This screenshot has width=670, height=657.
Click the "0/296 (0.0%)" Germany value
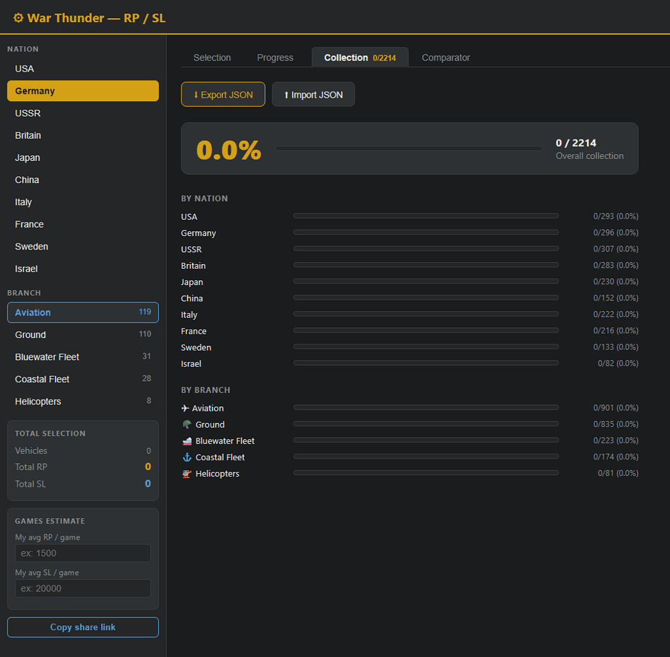pos(616,233)
